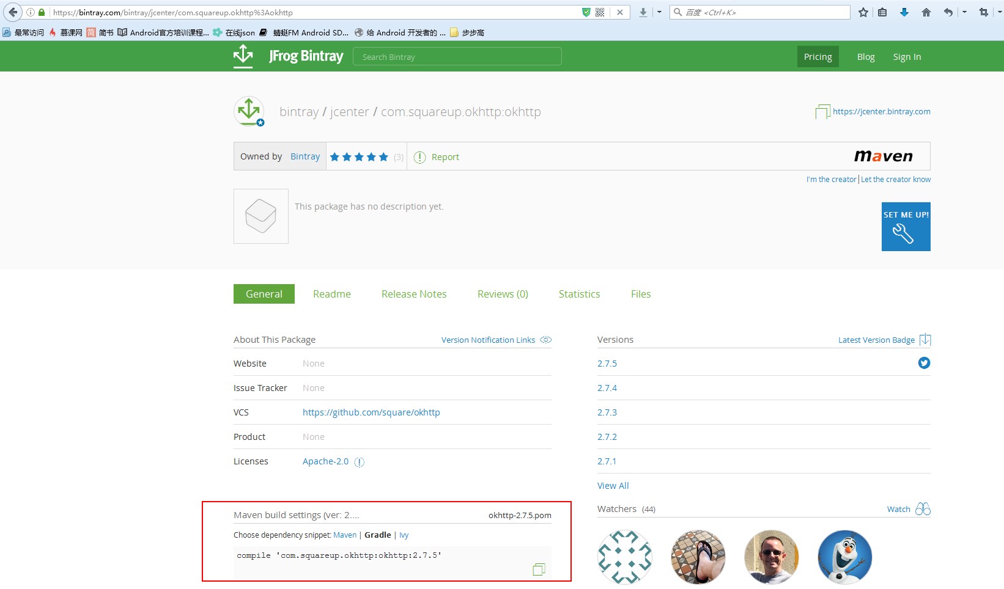Open the Bintray owner link

coord(305,156)
